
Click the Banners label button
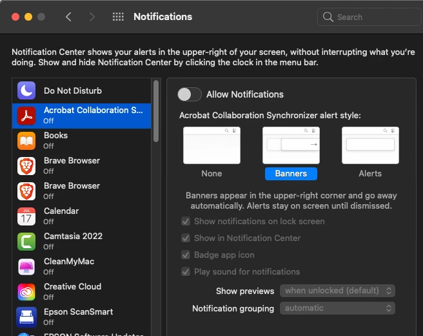click(x=291, y=174)
